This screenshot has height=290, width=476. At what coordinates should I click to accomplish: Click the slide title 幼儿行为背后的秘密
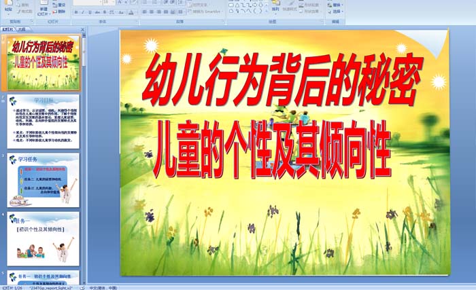tap(282, 79)
